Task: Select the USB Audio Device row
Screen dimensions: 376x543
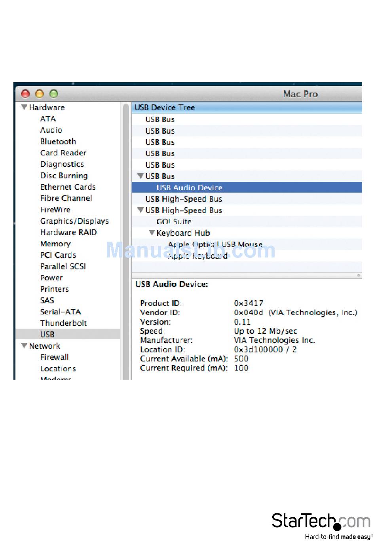Action: click(x=247, y=187)
